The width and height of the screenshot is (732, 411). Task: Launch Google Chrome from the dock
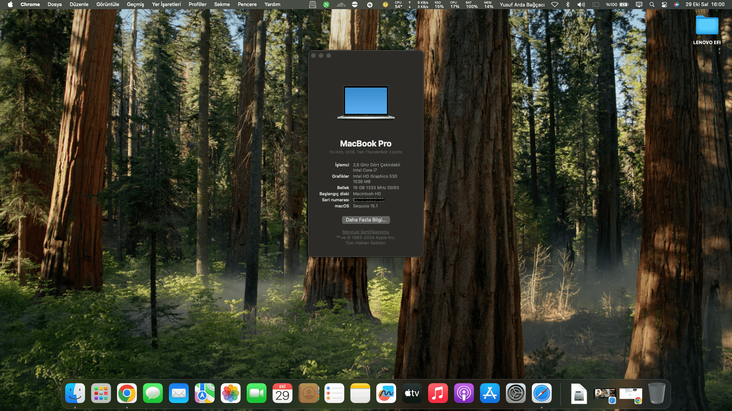pyautogui.click(x=127, y=393)
